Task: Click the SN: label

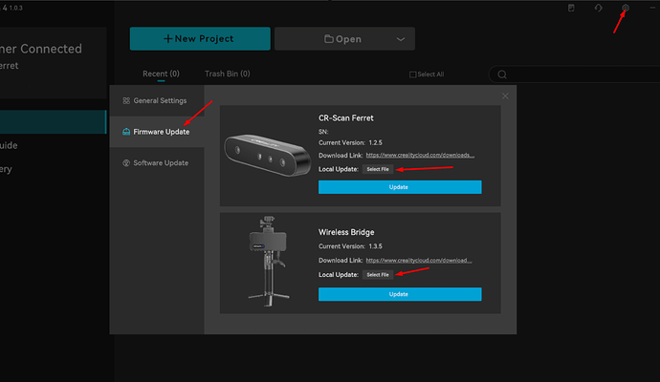Action: (x=323, y=132)
